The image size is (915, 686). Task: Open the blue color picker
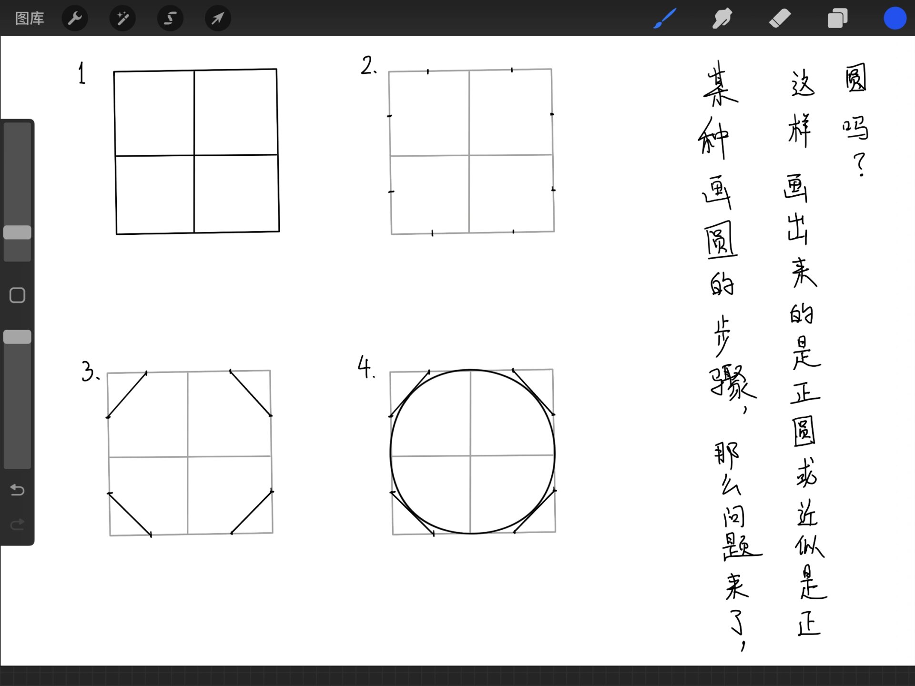(x=895, y=19)
